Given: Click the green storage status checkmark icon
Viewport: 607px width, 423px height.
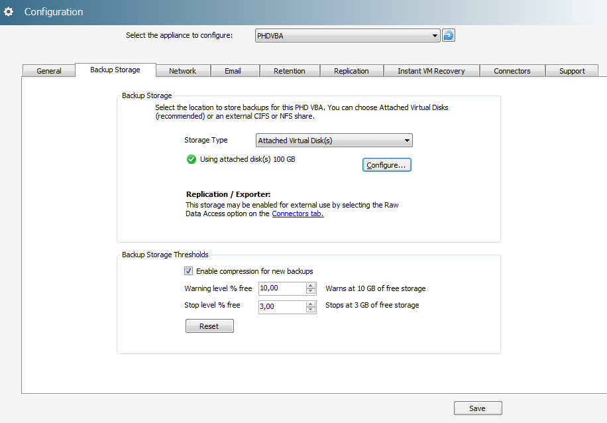Looking at the screenshot, I should [x=192, y=159].
